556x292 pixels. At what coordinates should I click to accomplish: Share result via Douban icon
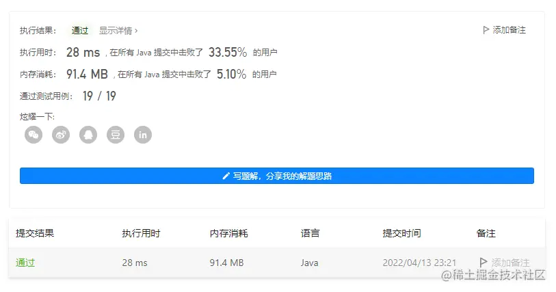[116, 135]
